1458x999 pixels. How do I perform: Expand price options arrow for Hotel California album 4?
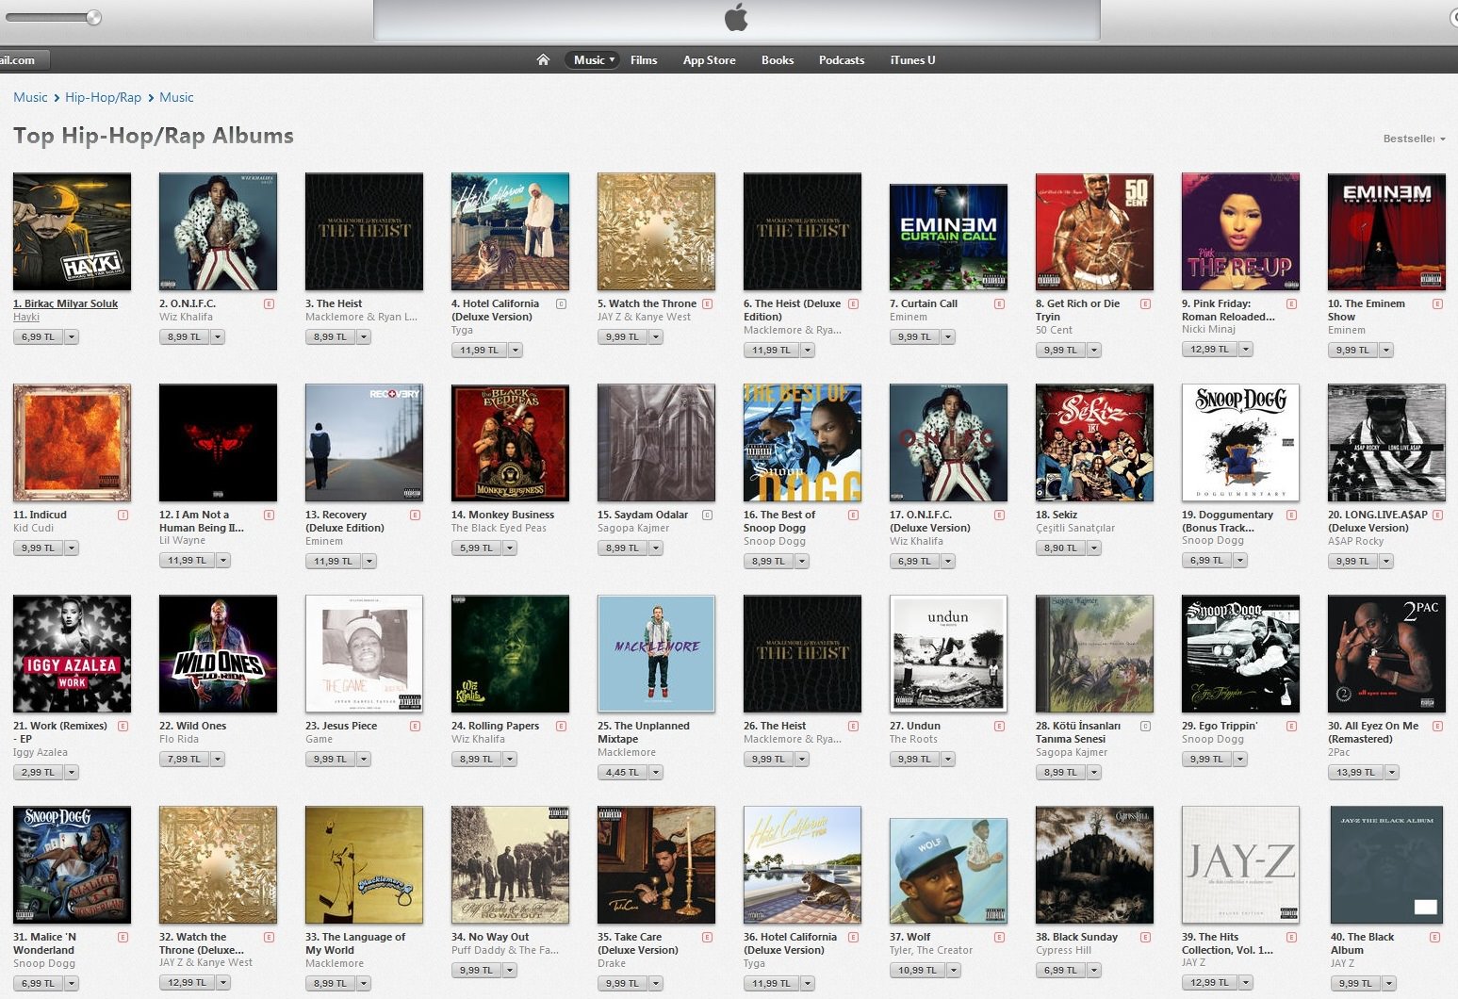(x=516, y=350)
